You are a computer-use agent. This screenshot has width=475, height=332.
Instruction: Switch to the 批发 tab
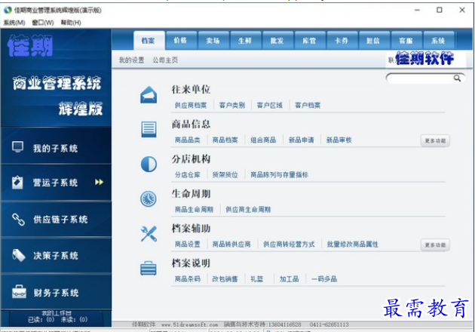[x=277, y=41]
